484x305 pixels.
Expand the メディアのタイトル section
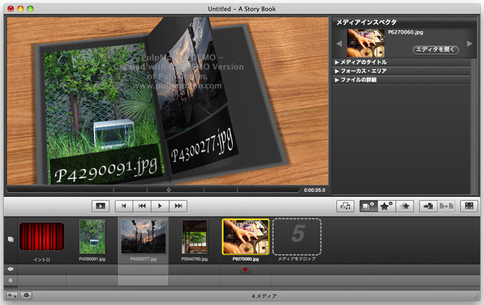click(401, 62)
